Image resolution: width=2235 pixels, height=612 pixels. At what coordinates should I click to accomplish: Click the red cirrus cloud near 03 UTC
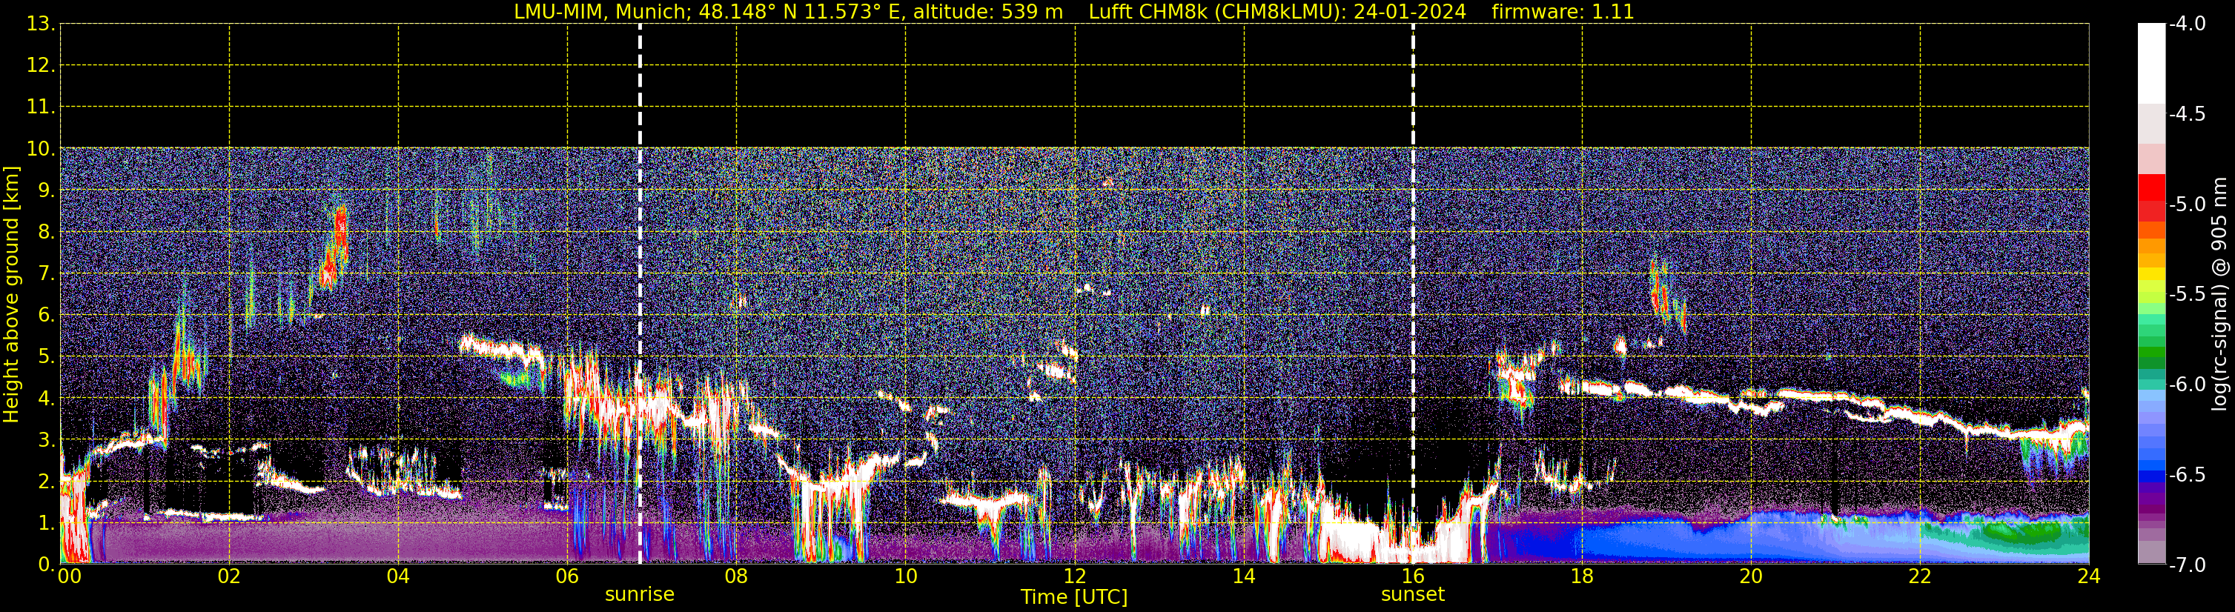335,245
